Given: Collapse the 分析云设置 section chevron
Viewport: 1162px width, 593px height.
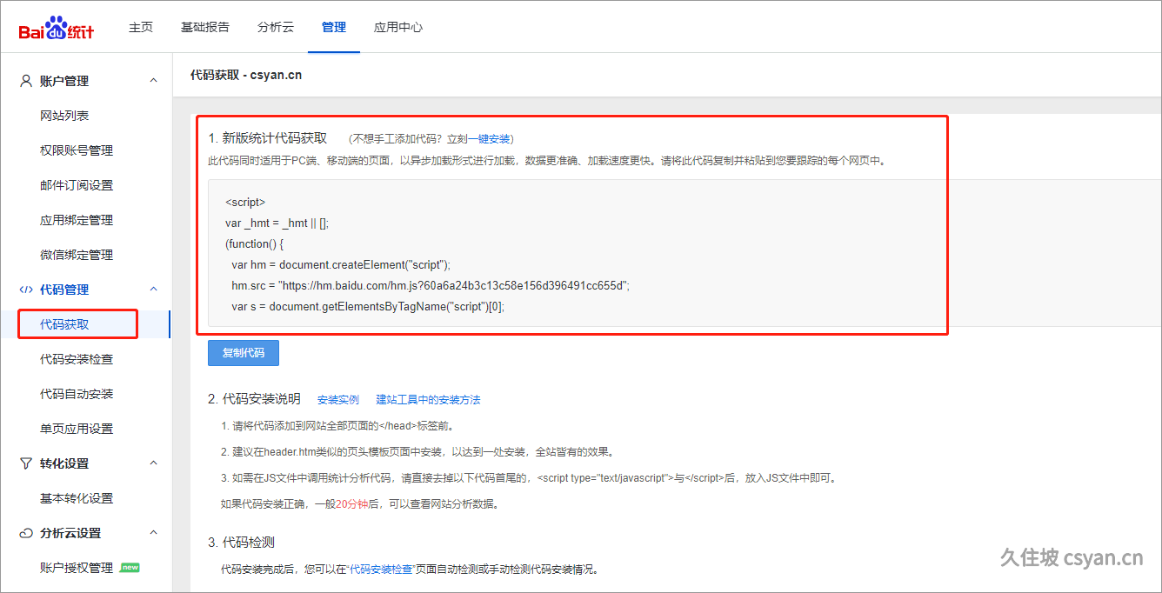Looking at the screenshot, I should (154, 533).
